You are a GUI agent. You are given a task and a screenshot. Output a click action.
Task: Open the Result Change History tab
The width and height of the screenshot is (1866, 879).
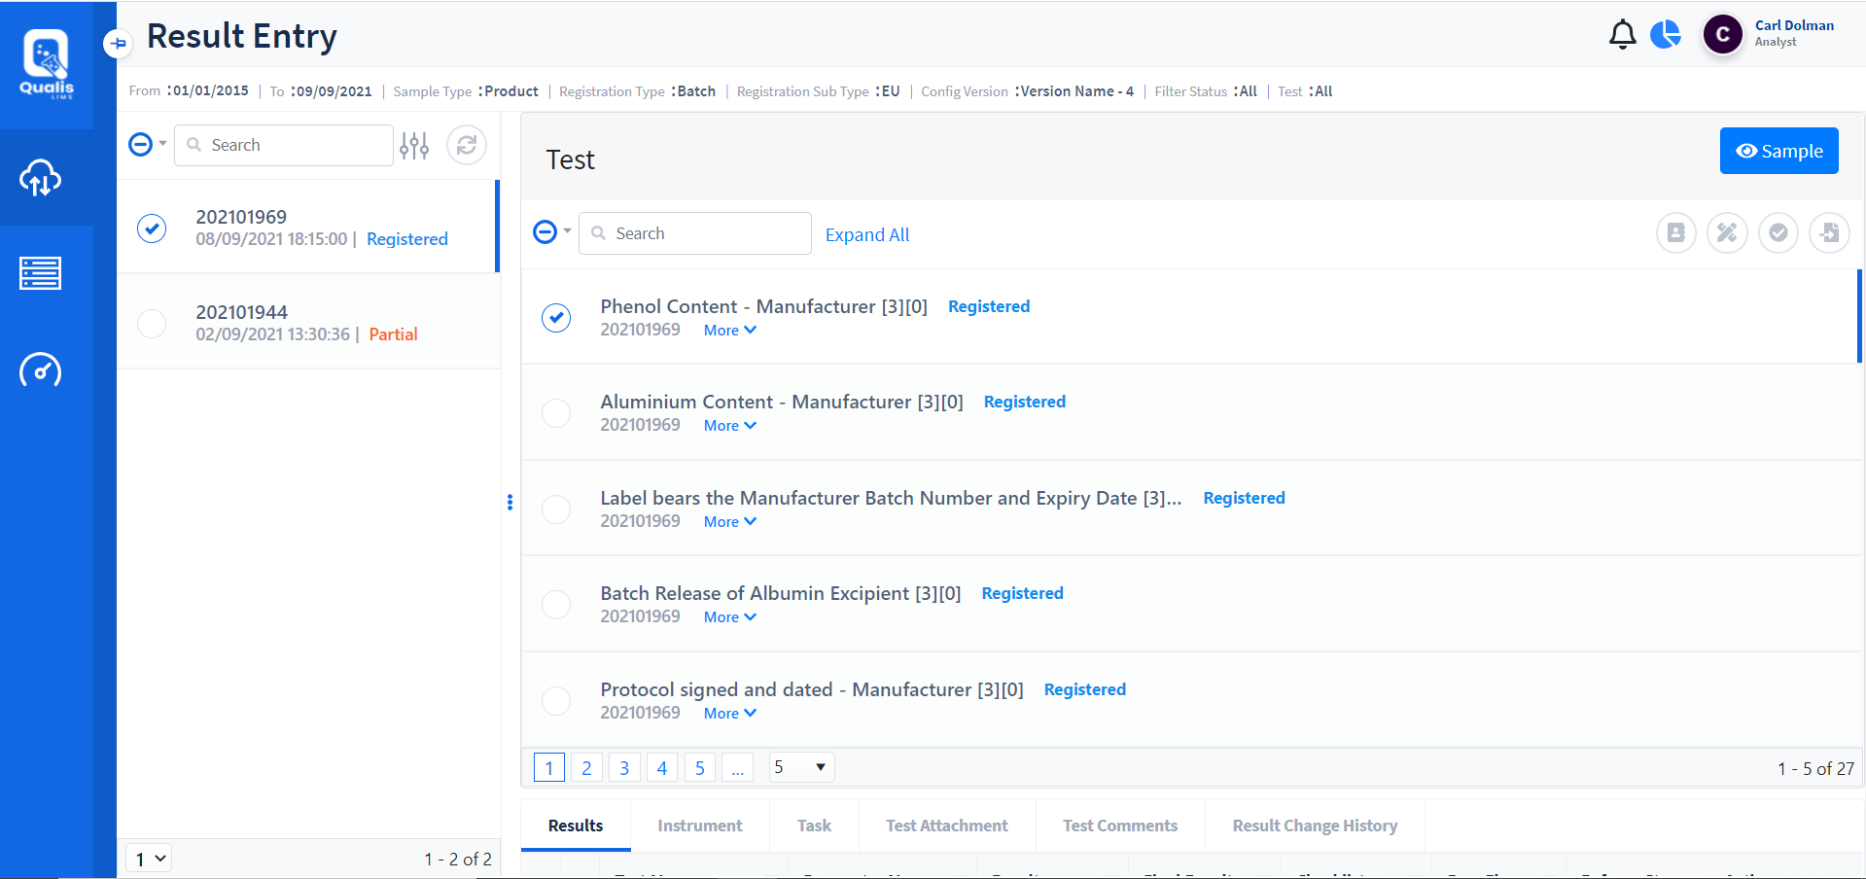click(x=1315, y=826)
